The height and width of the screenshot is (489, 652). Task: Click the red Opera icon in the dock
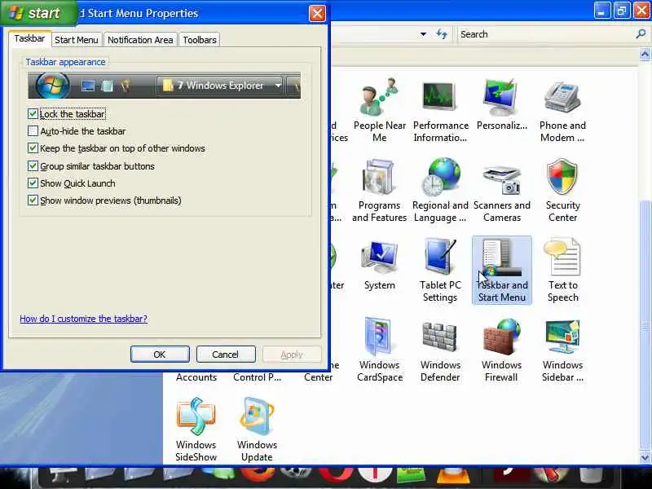336,477
